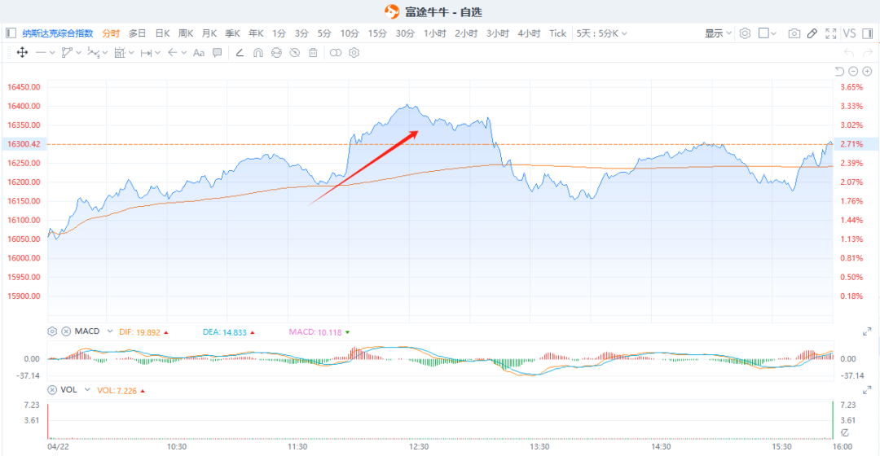Click the VS compare button

click(850, 33)
